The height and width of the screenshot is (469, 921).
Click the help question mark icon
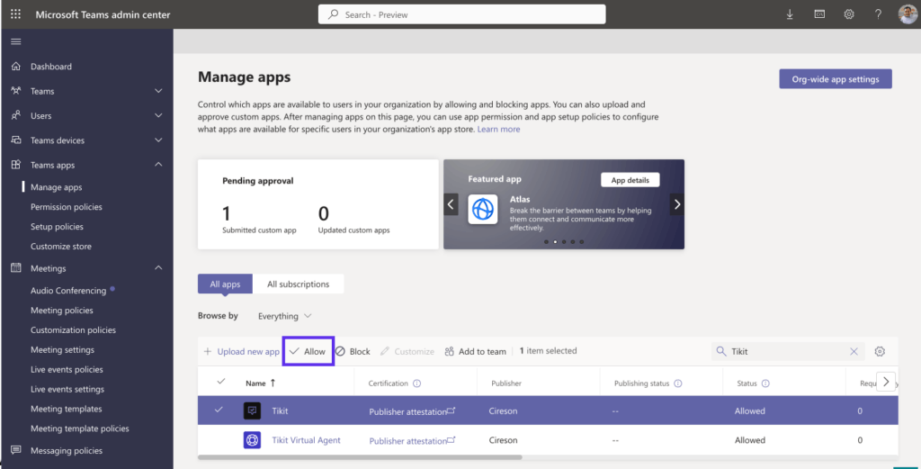coord(878,14)
